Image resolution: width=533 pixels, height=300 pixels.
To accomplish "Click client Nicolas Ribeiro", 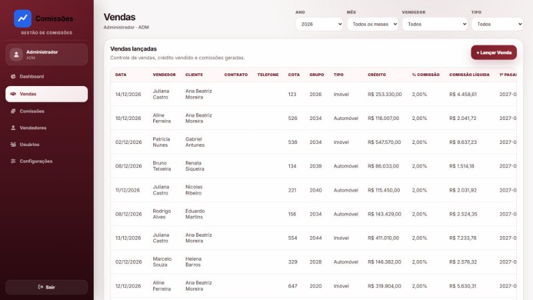I will click(x=194, y=190).
